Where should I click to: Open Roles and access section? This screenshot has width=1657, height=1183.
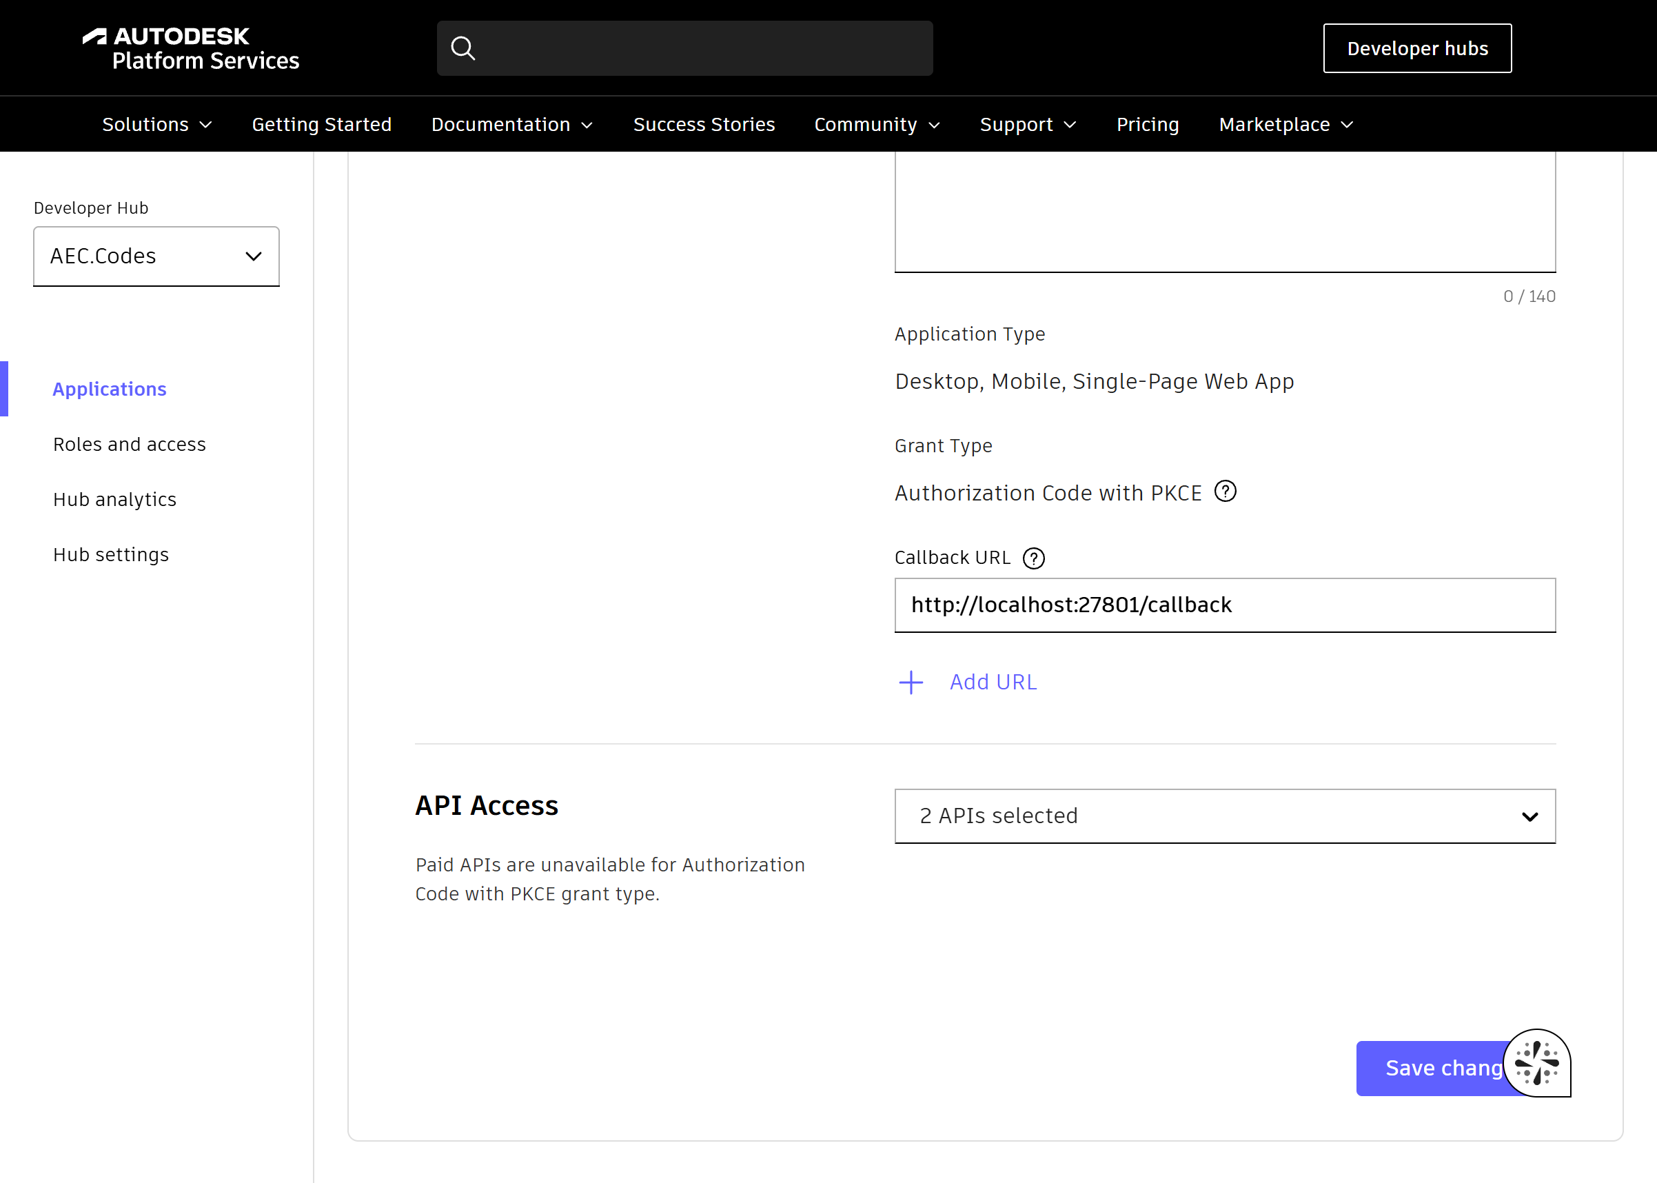[x=130, y=445]
